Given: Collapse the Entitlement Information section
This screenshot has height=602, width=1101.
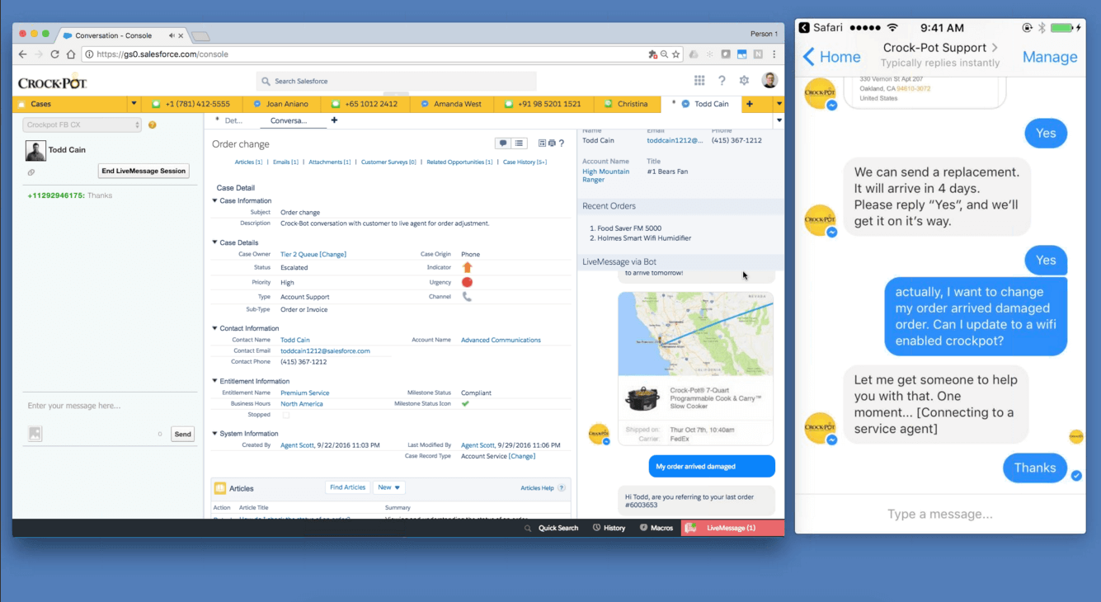Looking at the screenshot, I should pos(215,381).
